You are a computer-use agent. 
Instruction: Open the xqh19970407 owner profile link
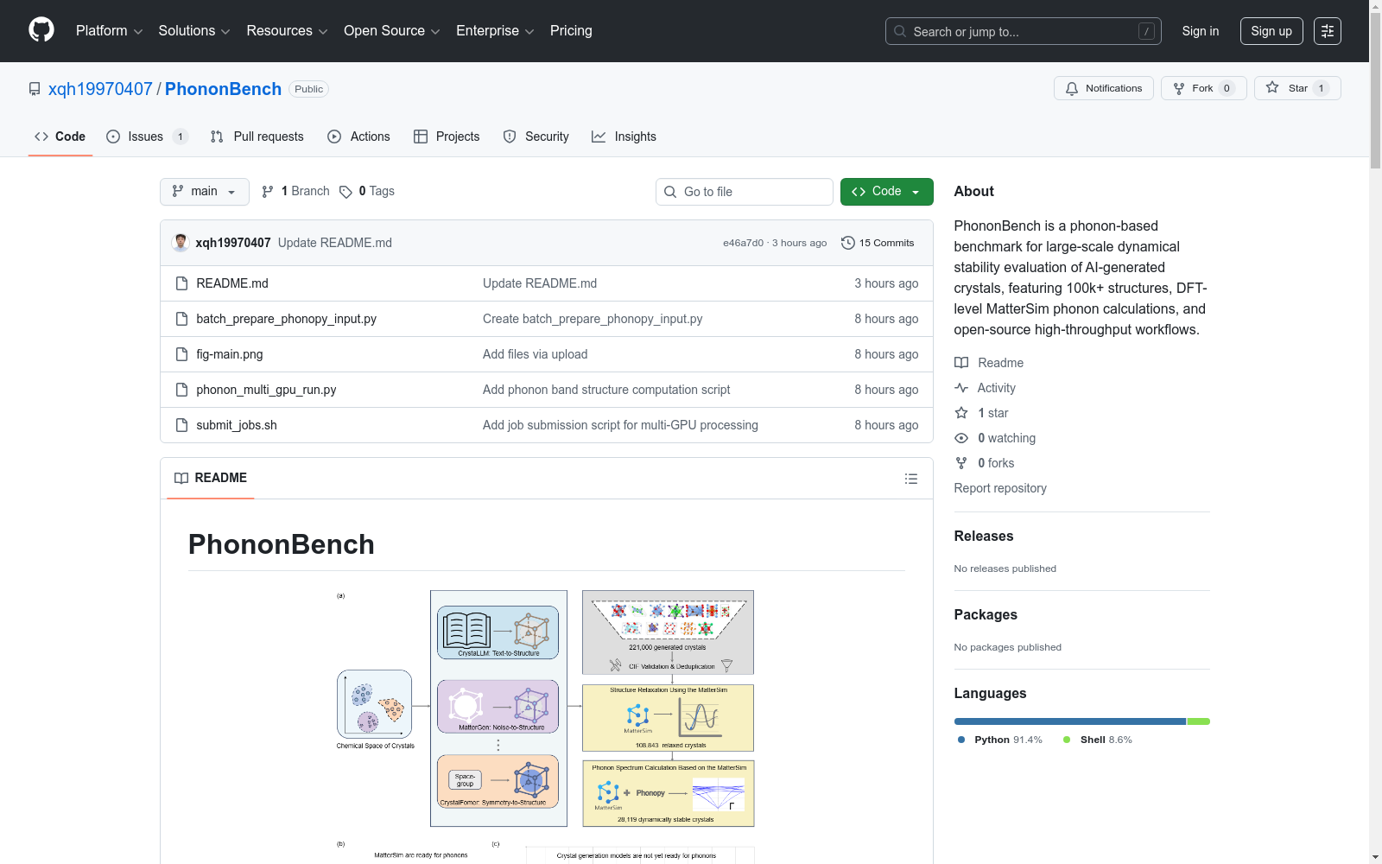100,89
